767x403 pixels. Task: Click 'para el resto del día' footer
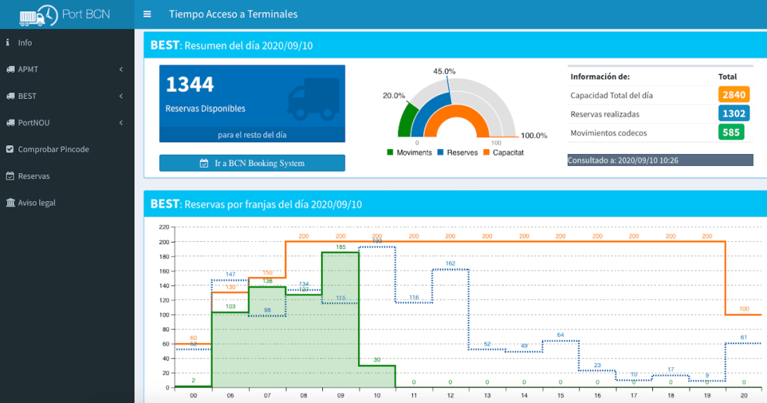tap(252, 135)
